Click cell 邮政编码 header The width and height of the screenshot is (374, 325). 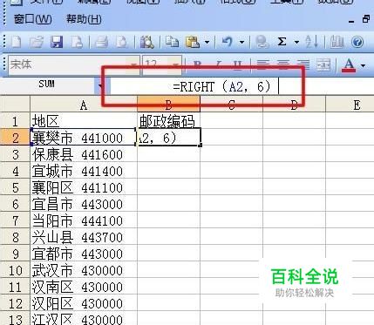pyautogui.click(x=168, y=121)
